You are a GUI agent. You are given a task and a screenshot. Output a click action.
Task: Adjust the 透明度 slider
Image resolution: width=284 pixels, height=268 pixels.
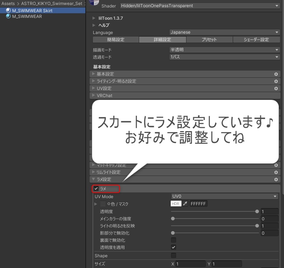215,211
